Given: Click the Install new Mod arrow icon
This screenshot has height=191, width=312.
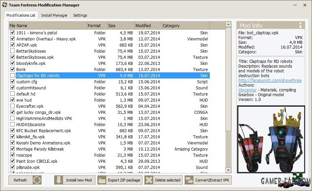Looking at the screenshot, I should [59, 180].
